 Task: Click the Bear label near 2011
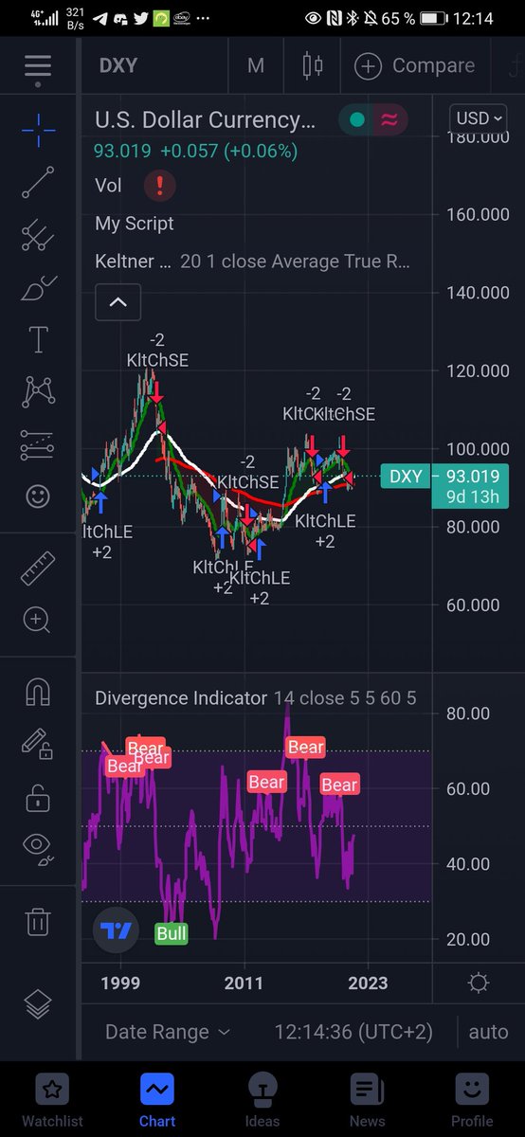point(266,782)
